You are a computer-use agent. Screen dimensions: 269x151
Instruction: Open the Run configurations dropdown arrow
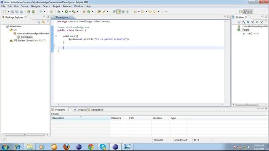(x=70, y=12)
